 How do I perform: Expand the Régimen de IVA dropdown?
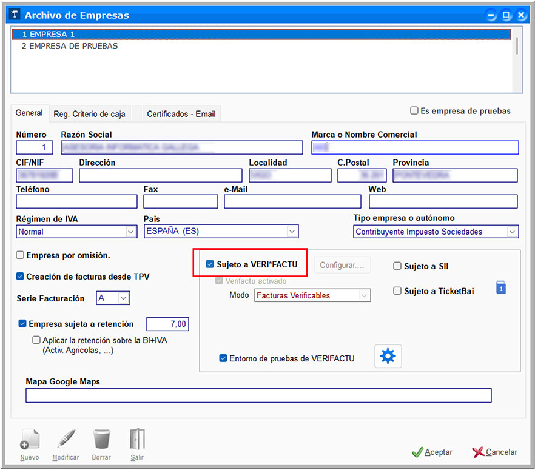tap(130, 232)
